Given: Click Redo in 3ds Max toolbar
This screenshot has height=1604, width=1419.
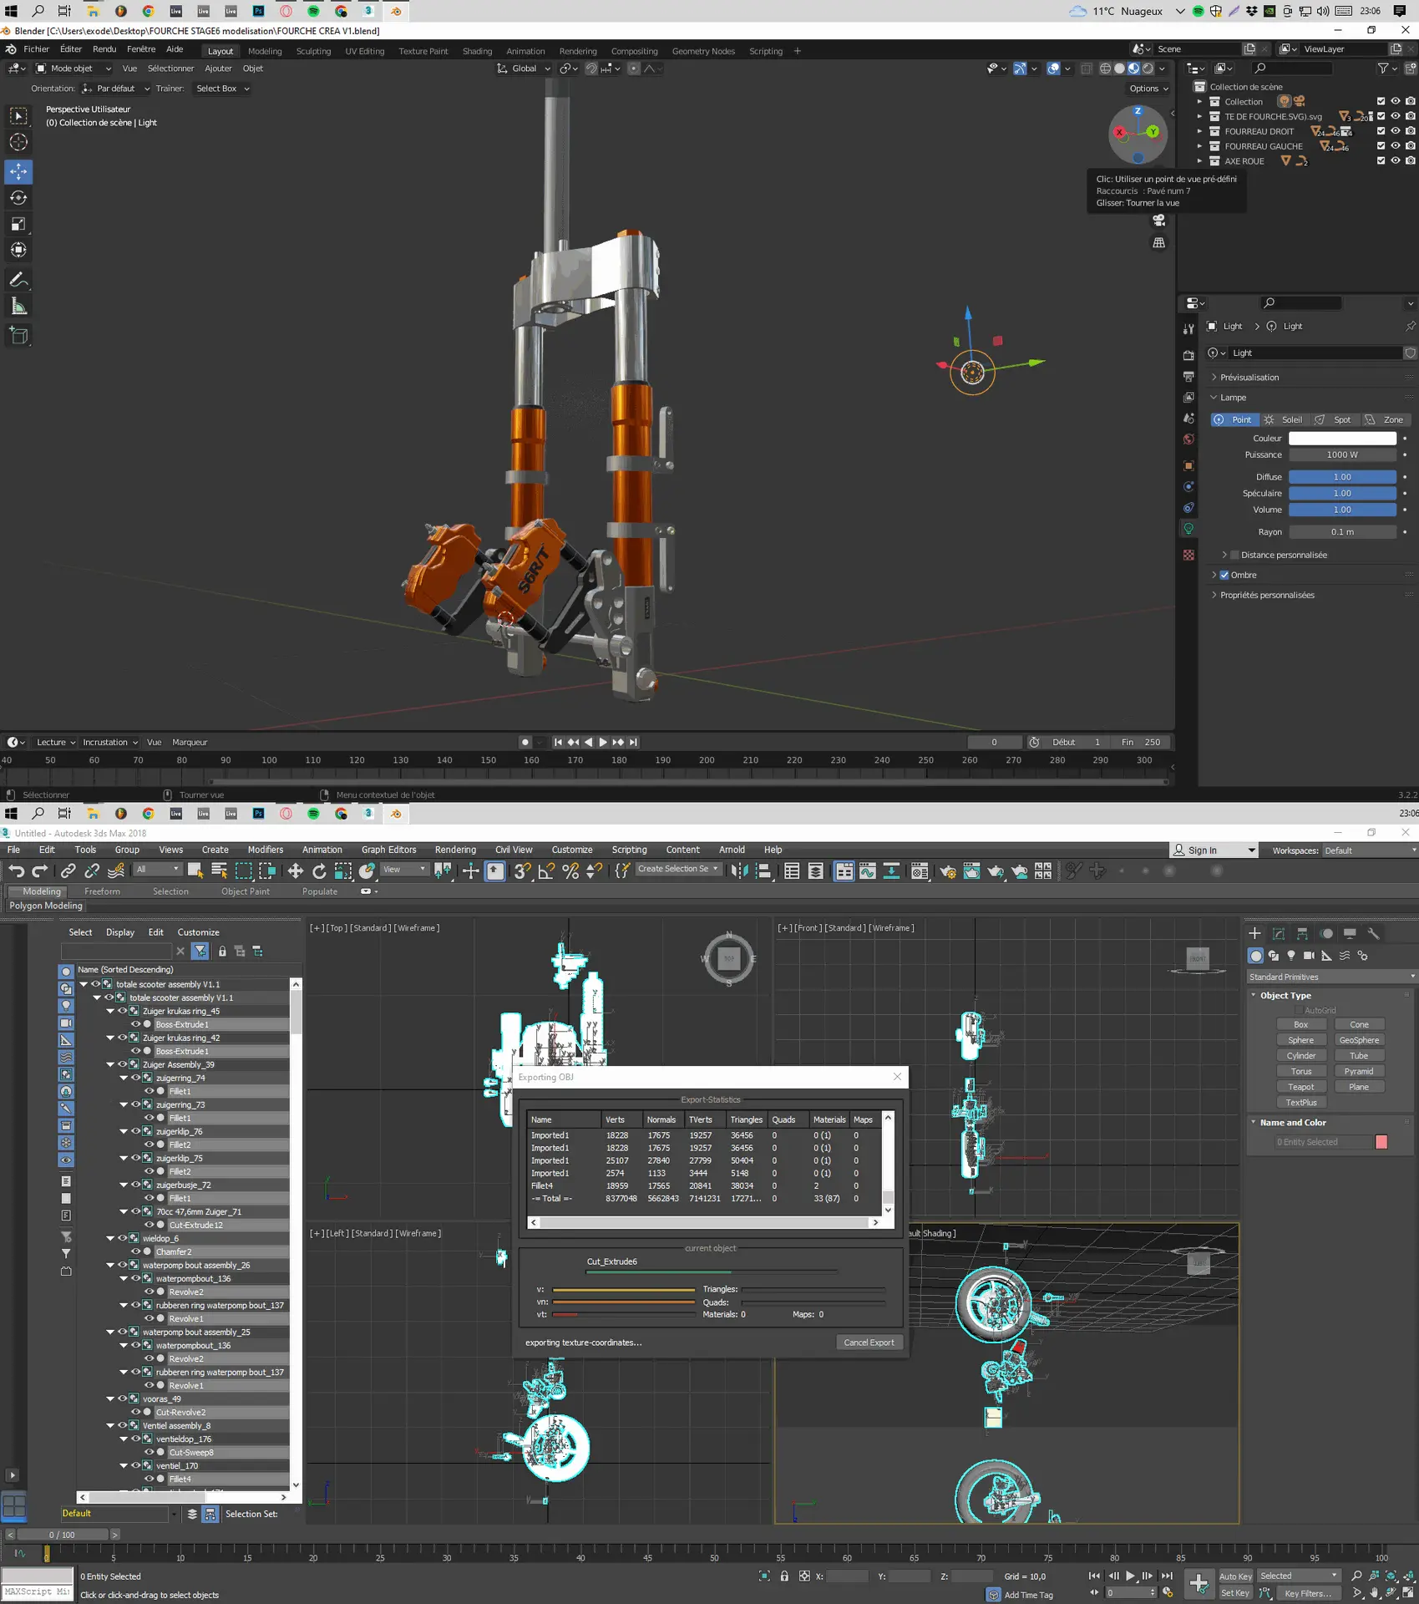Looking at the screenshot, I should tap(39, 871).
